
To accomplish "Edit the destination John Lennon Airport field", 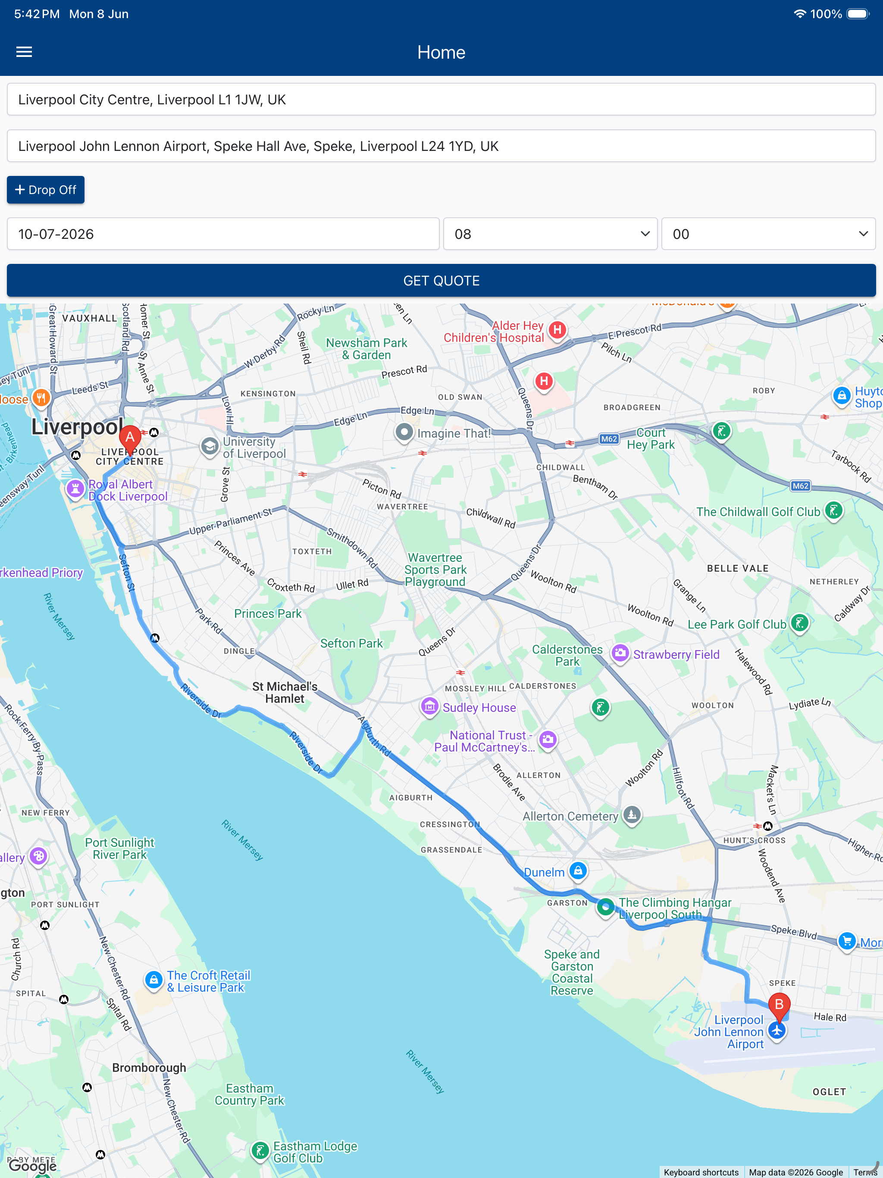I will [441, 146].
